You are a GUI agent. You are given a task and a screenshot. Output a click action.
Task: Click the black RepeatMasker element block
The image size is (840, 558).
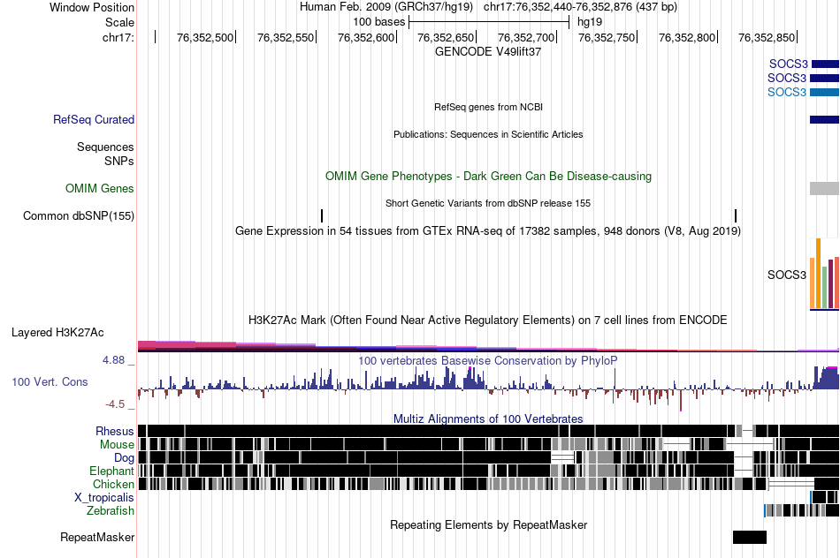tap(750, 537)
